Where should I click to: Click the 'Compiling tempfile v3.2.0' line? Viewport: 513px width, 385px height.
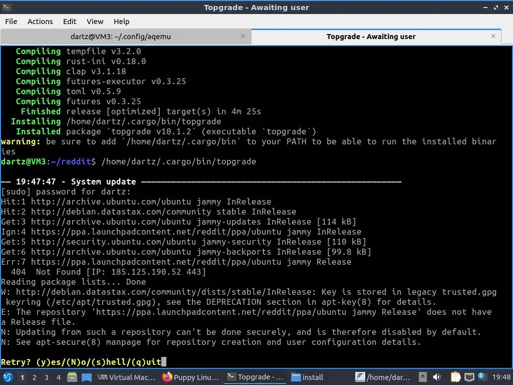tap(78, 52)
